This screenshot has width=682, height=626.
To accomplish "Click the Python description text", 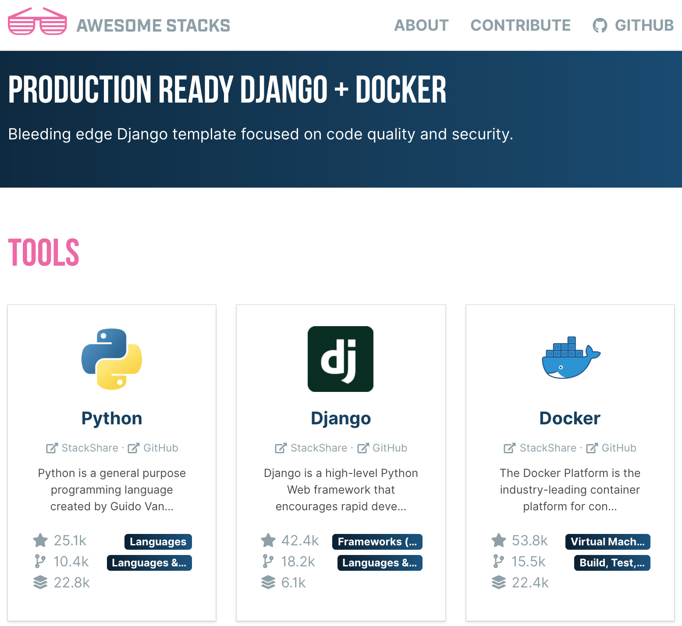I will (x=112, y=490).
